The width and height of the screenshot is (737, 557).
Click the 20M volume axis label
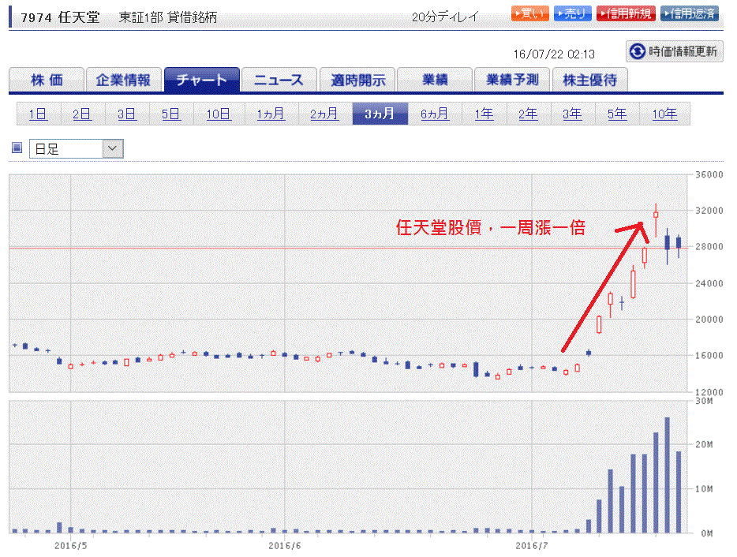(704, 444)
